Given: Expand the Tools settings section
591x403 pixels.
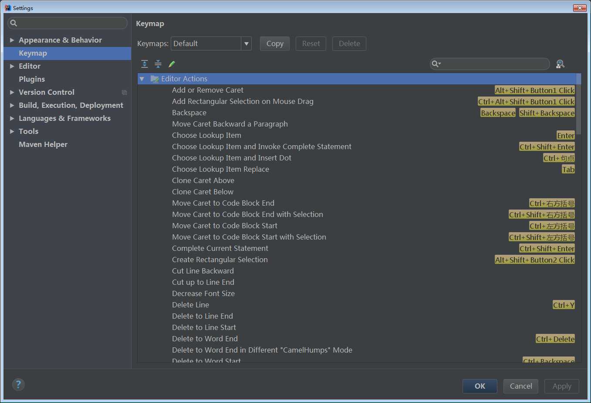Looking at the screenshot, I should (12, 131).
